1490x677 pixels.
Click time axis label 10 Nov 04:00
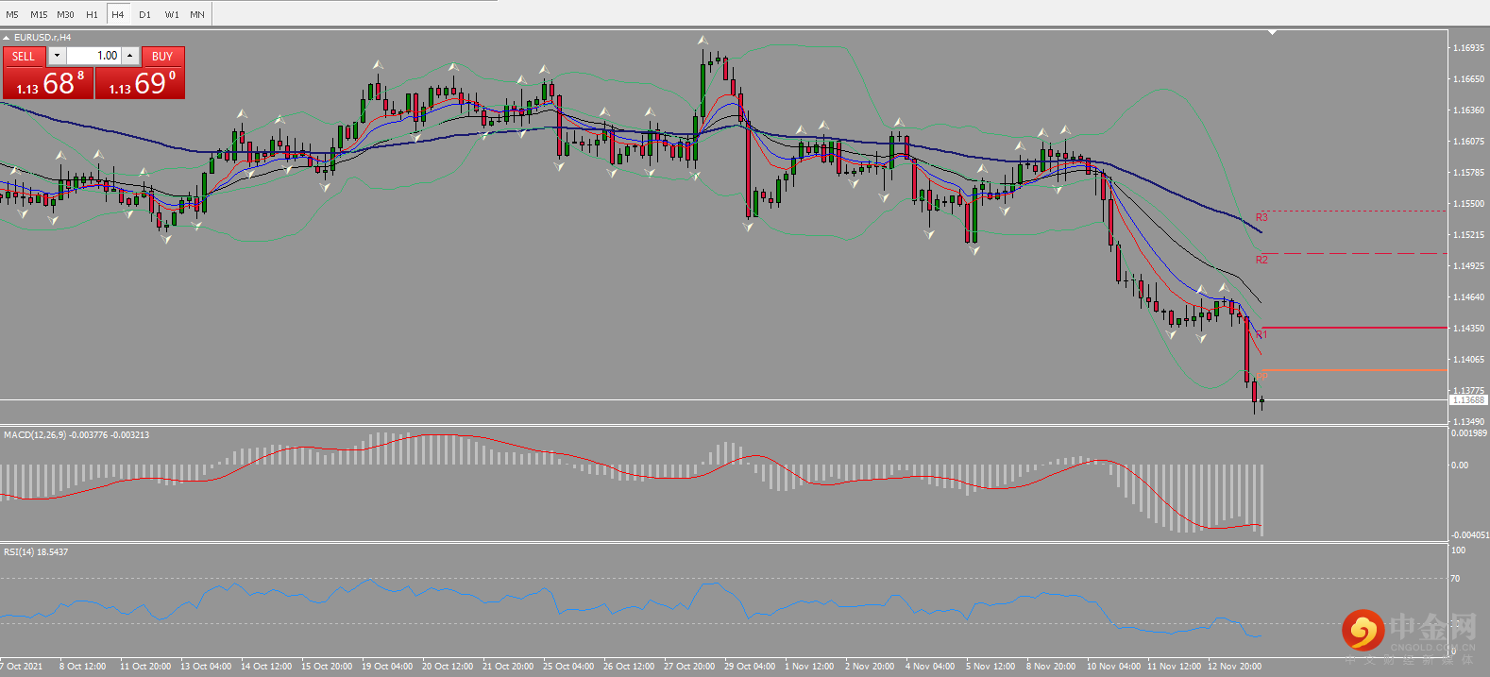tap(1113, 667)
